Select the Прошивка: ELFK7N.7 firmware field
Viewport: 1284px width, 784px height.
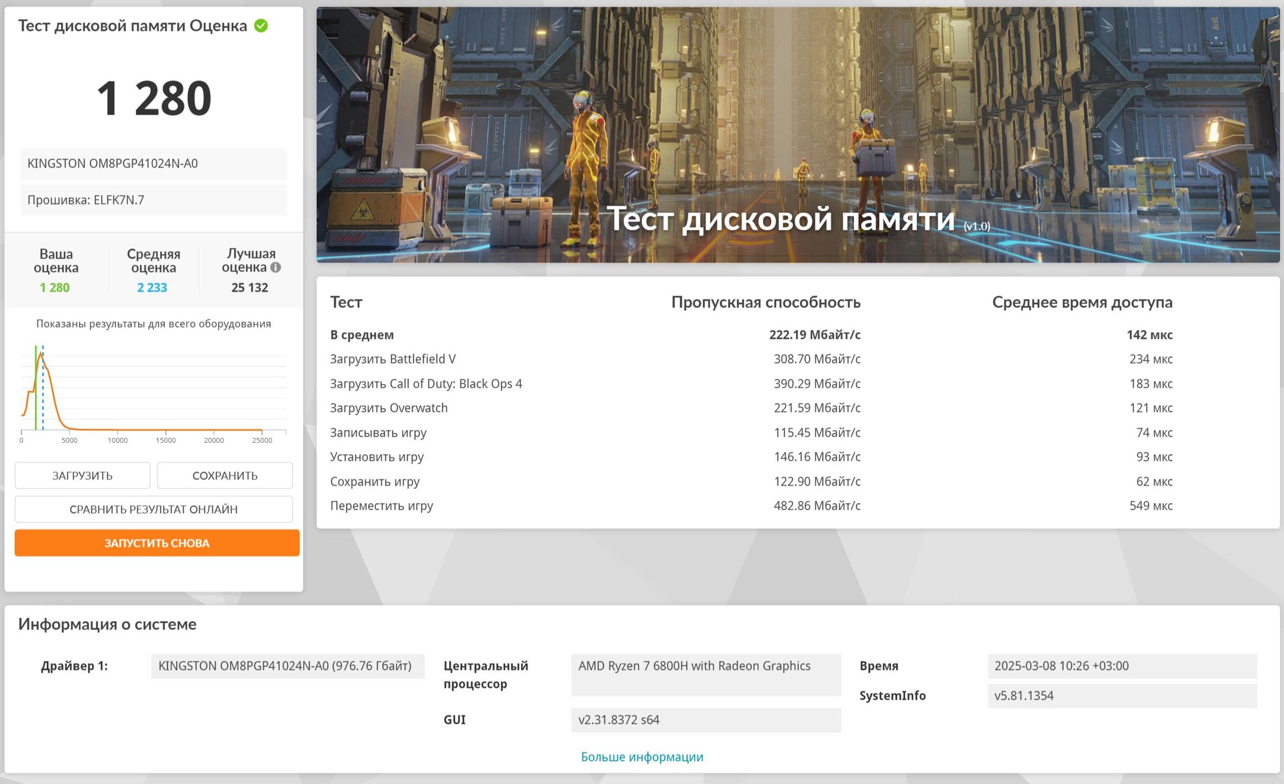pyautogui.click(x=154, y=200)
